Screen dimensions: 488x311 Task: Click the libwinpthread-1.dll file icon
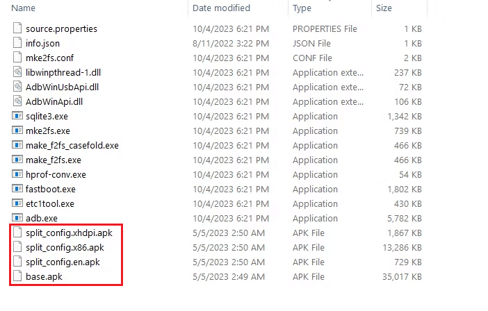click(x=17, y=72)
